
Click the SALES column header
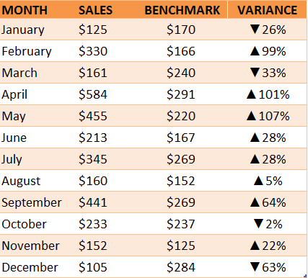point(106,9)
